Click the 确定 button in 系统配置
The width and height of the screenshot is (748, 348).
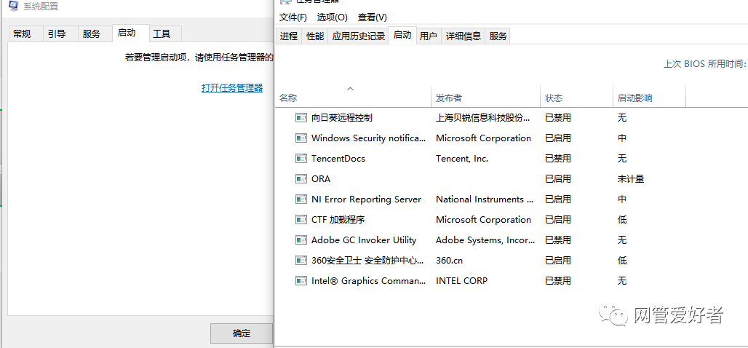point(242,333)
